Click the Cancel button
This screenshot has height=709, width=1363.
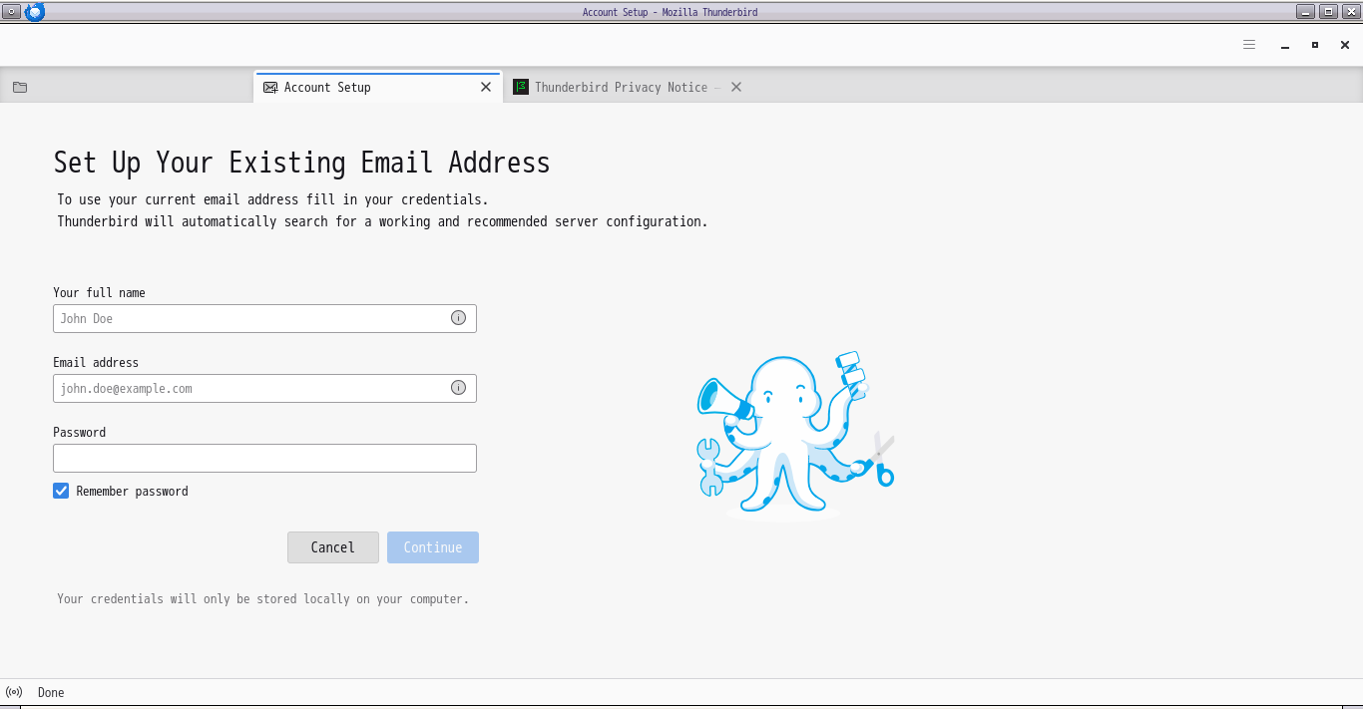[333, 547]
